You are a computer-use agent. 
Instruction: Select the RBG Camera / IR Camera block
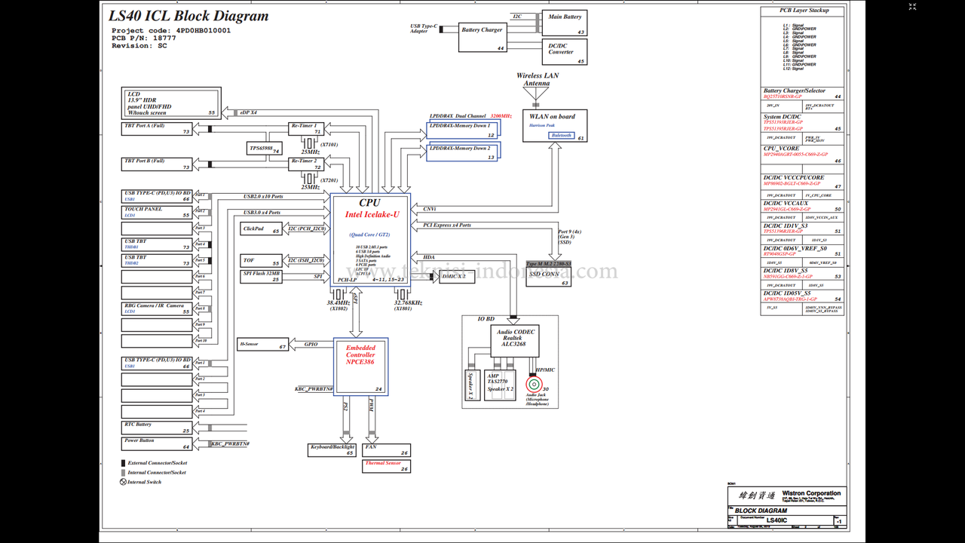(157, 308)
